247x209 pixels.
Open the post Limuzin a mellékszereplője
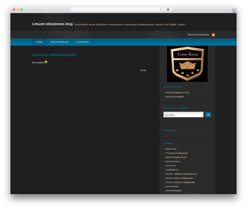(x=54, y=55)
